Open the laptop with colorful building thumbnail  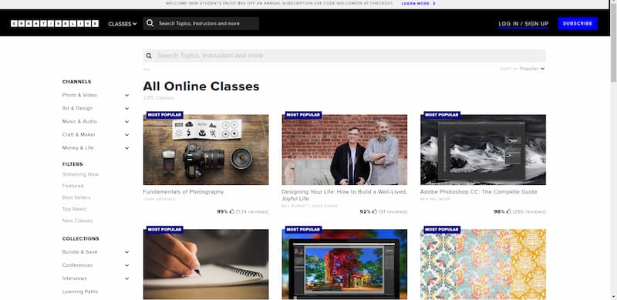click(x=344, y=265)
